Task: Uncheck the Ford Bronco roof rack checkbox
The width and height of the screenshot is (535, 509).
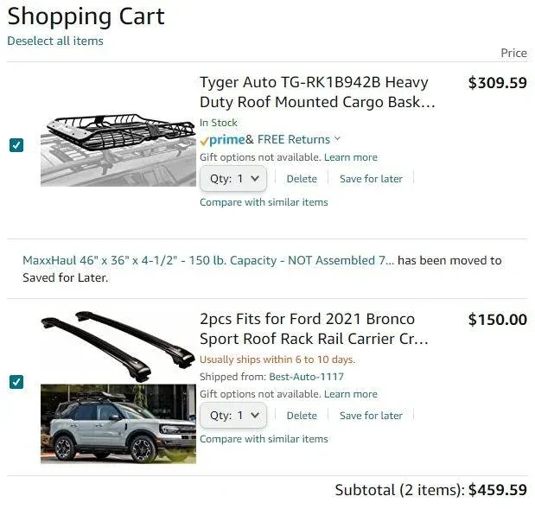Action: pyautogui.click(x=16, y=382)
